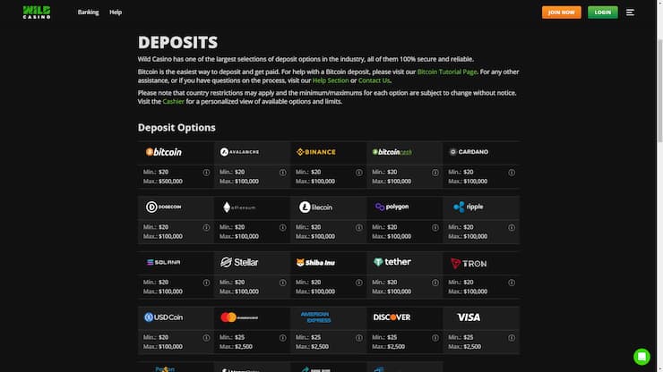Screen dimensions: 663x372
Task: Open the hamburger menu icon
Action: tap(630, 13)
